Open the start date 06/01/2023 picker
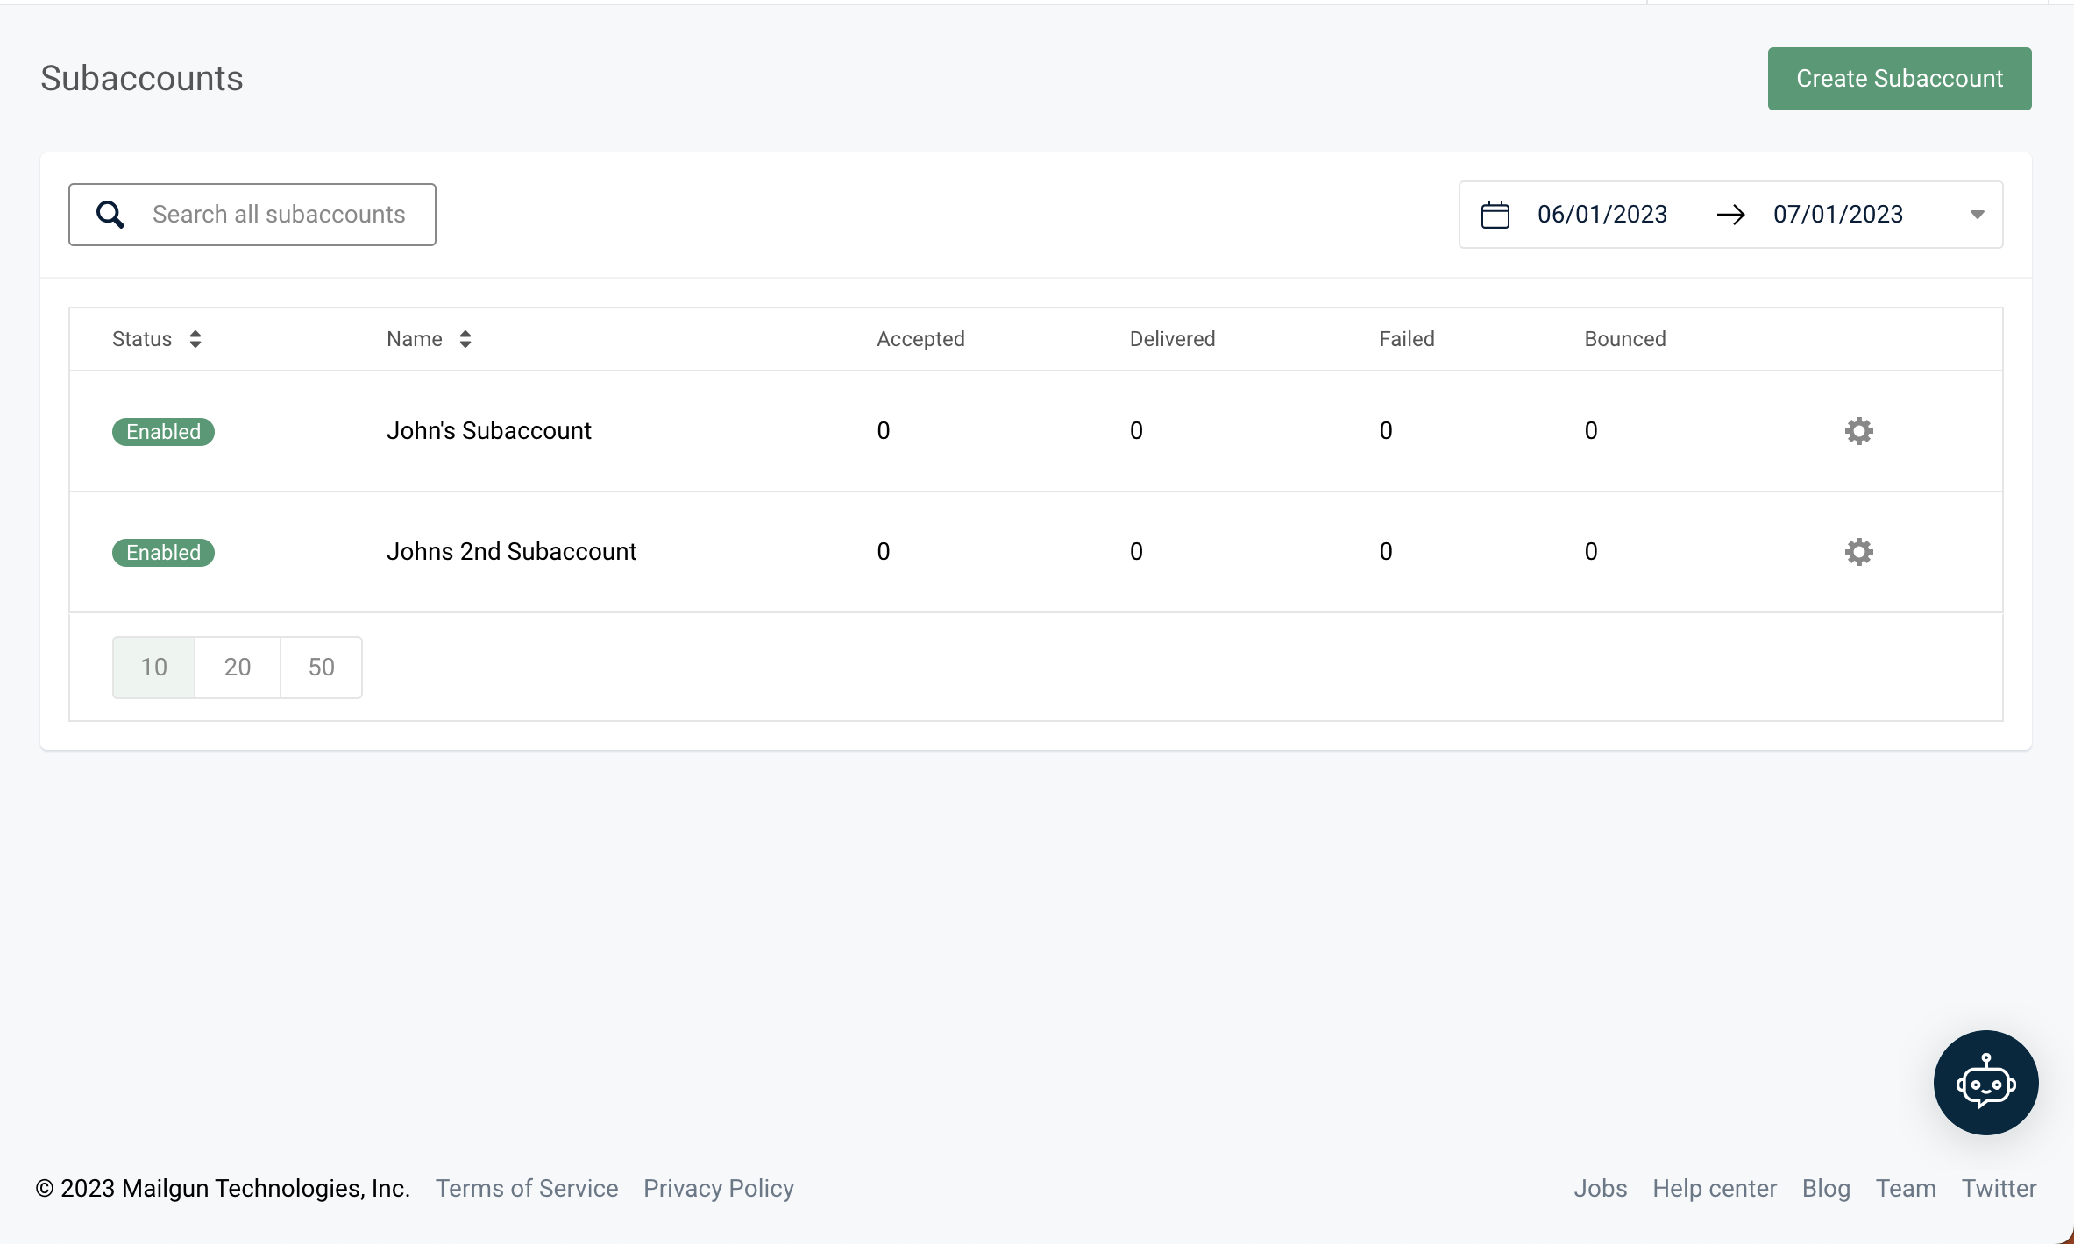 pyautogui.click(x=1602, y=214)
